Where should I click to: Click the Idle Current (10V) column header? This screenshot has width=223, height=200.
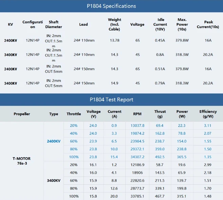pyautogui.click(x=160, y=24)
